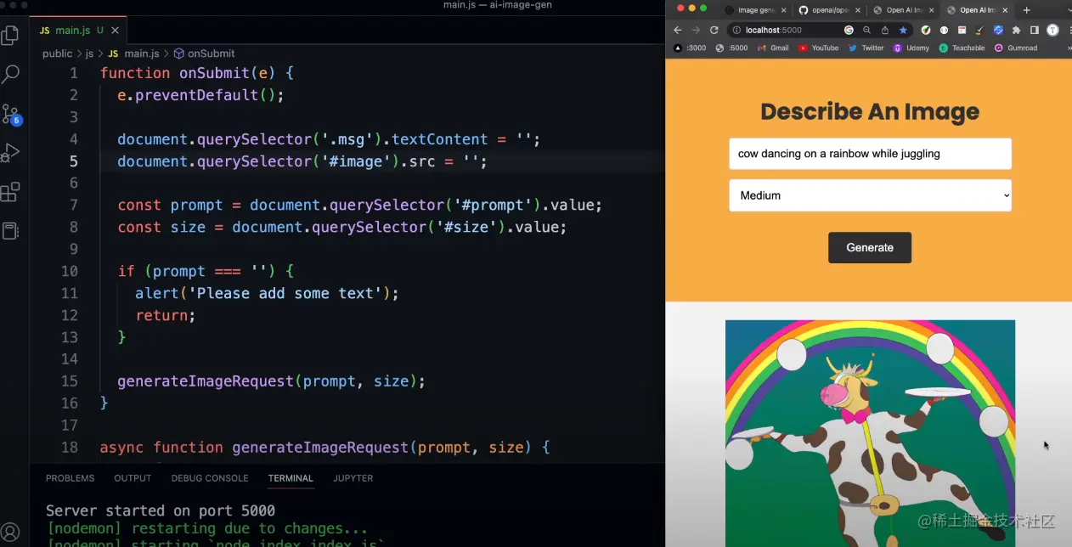Switch to the JUPYTER panel tab

[x=353, y=478]
